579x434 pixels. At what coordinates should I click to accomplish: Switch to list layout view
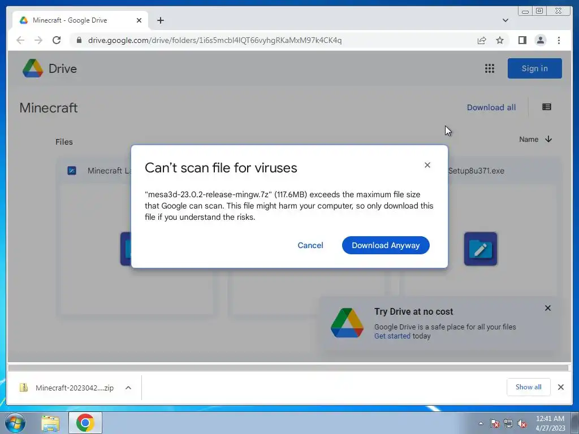click(547, 107)
